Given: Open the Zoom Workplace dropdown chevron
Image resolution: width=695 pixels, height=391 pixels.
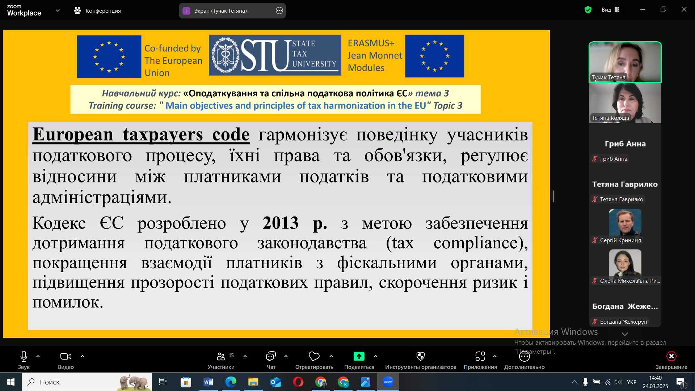Looking at the screenshot, I should (x=58, y=11).
